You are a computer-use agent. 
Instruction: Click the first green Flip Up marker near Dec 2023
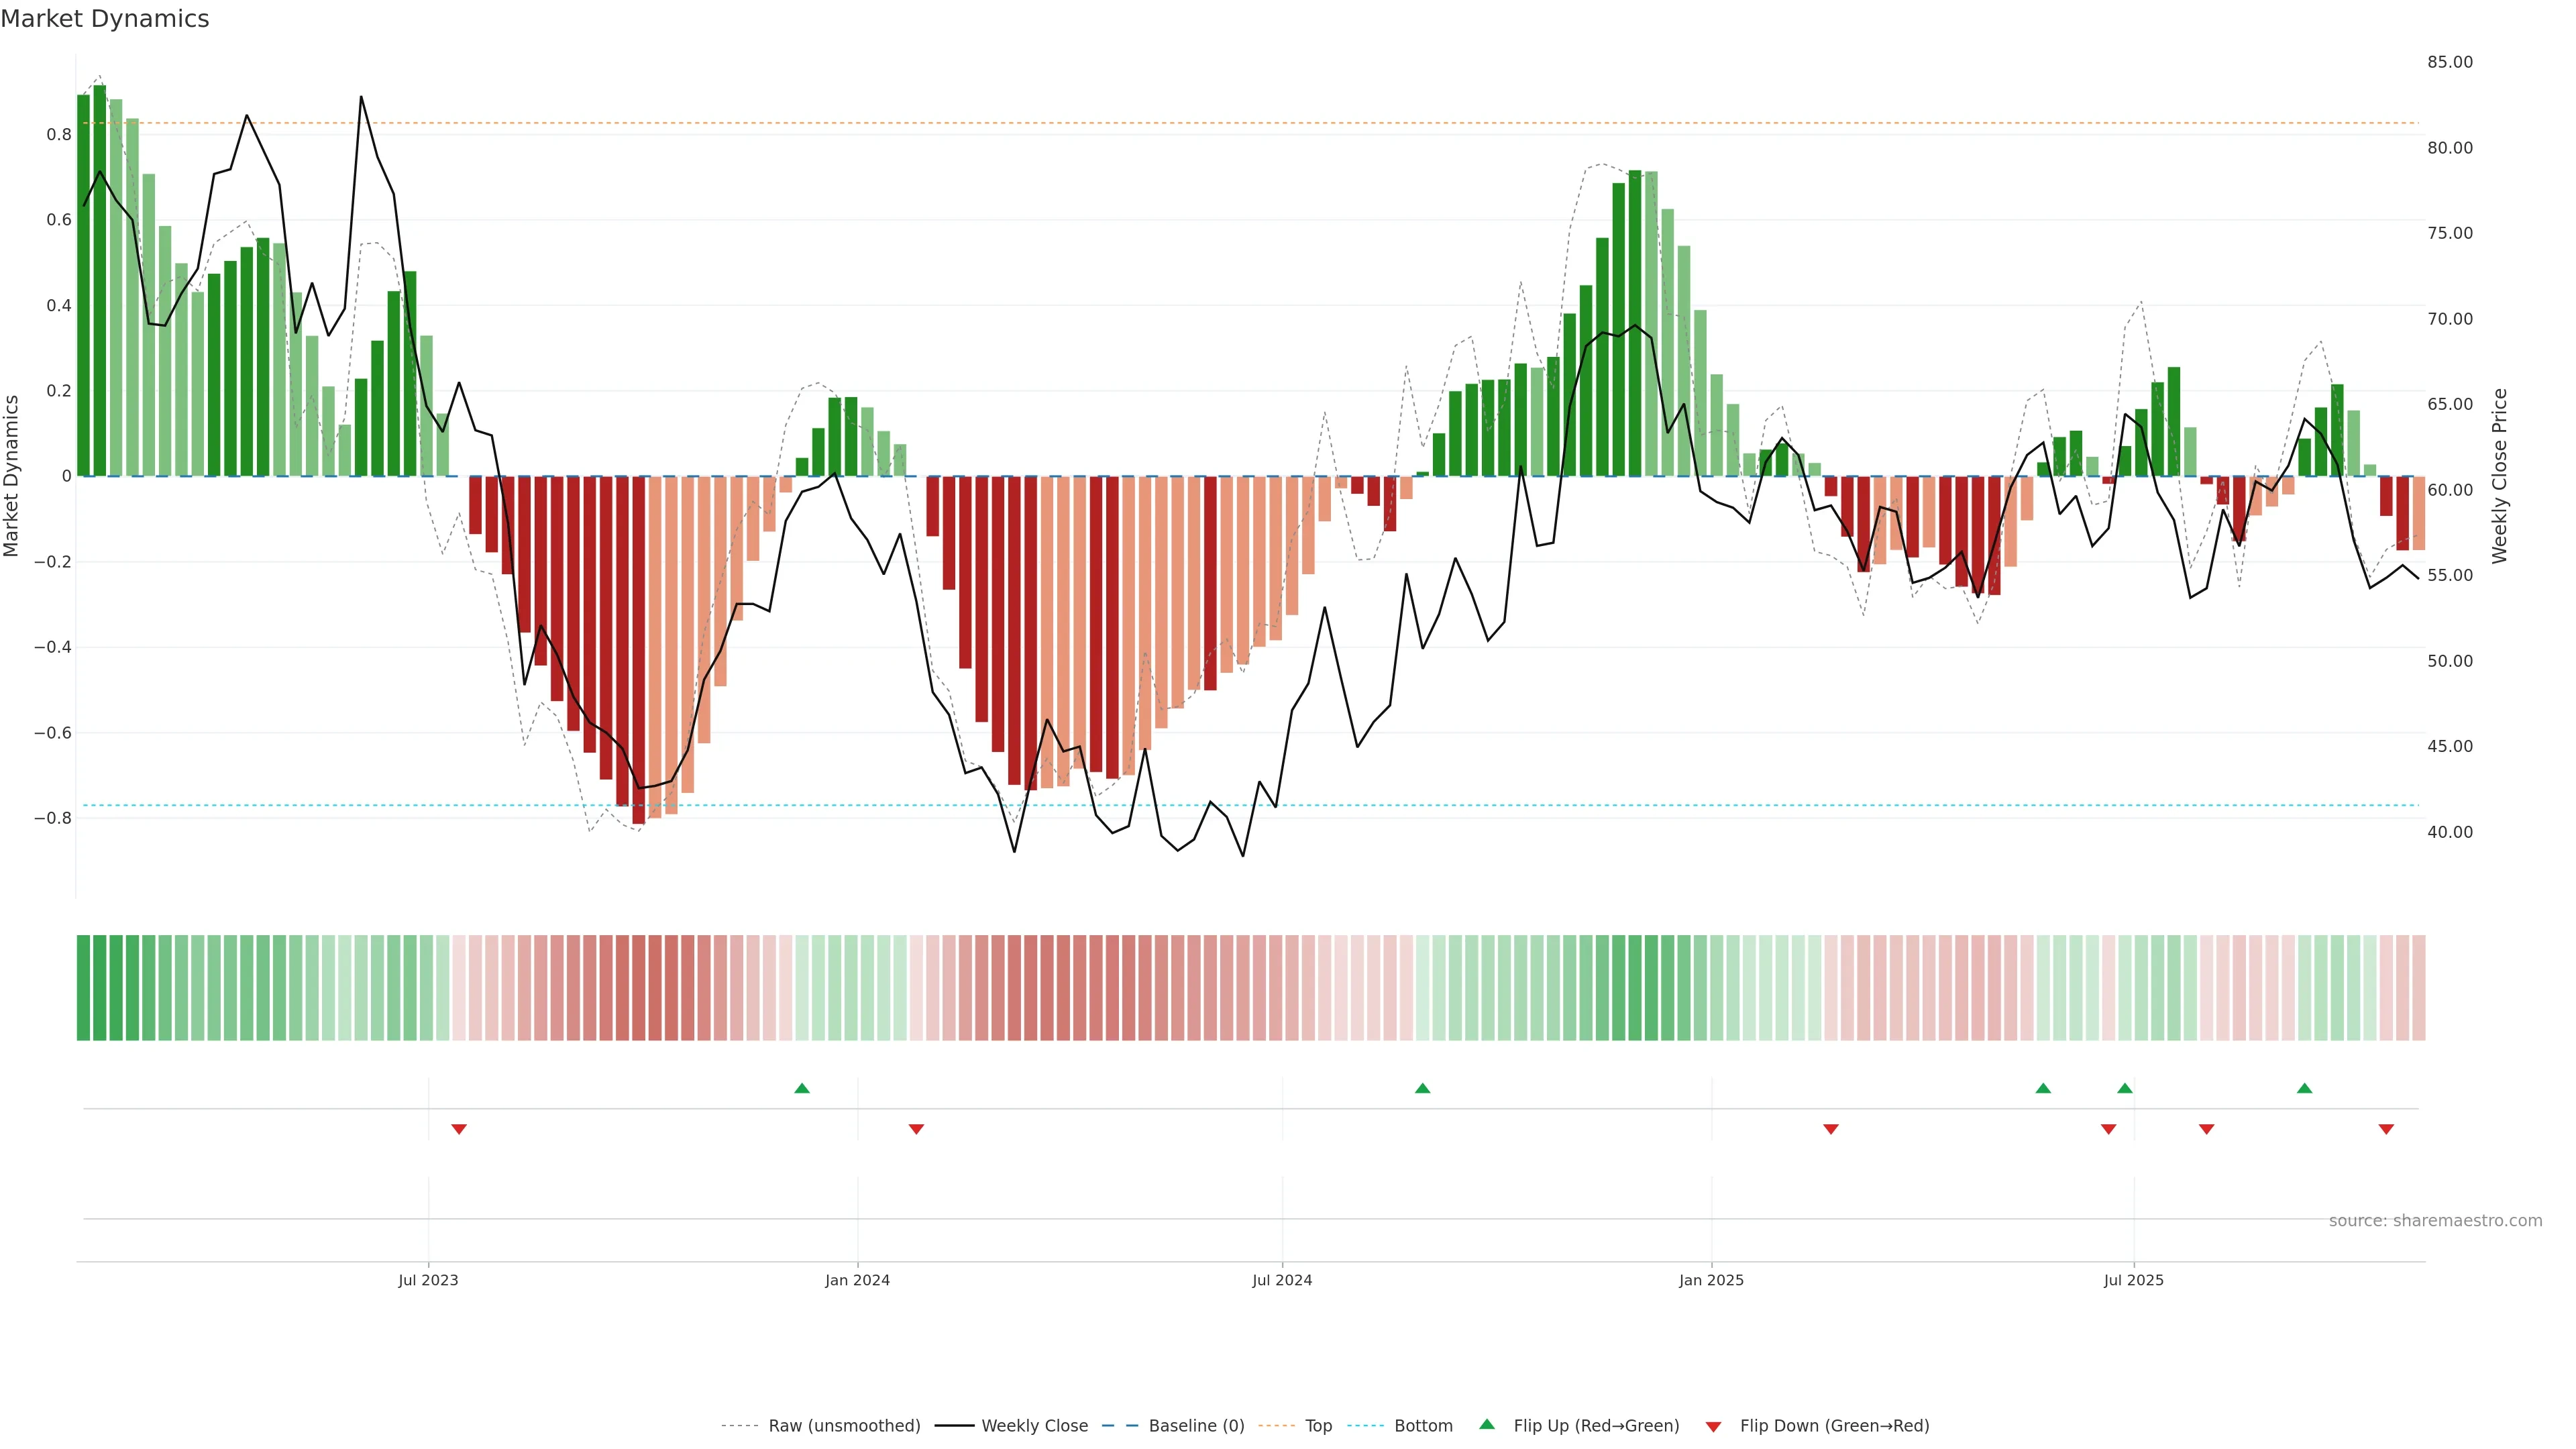tap(801, 1088)
